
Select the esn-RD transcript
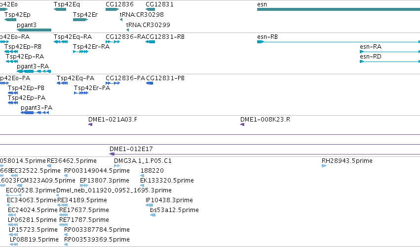[390, 62]
